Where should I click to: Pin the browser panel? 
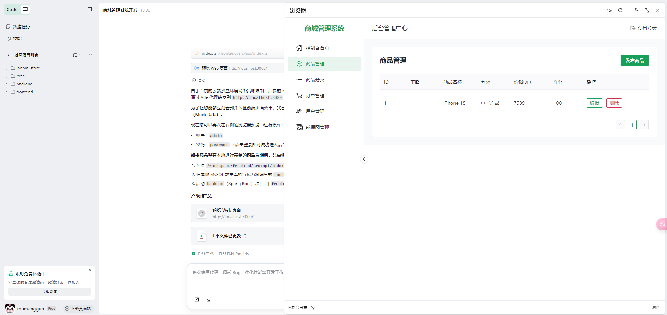click(x=636, y=10)
